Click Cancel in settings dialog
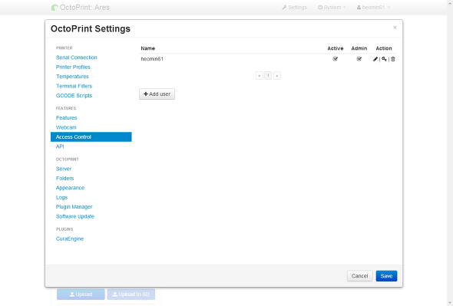This screenshot has height=306, width=453. (359, 276)
